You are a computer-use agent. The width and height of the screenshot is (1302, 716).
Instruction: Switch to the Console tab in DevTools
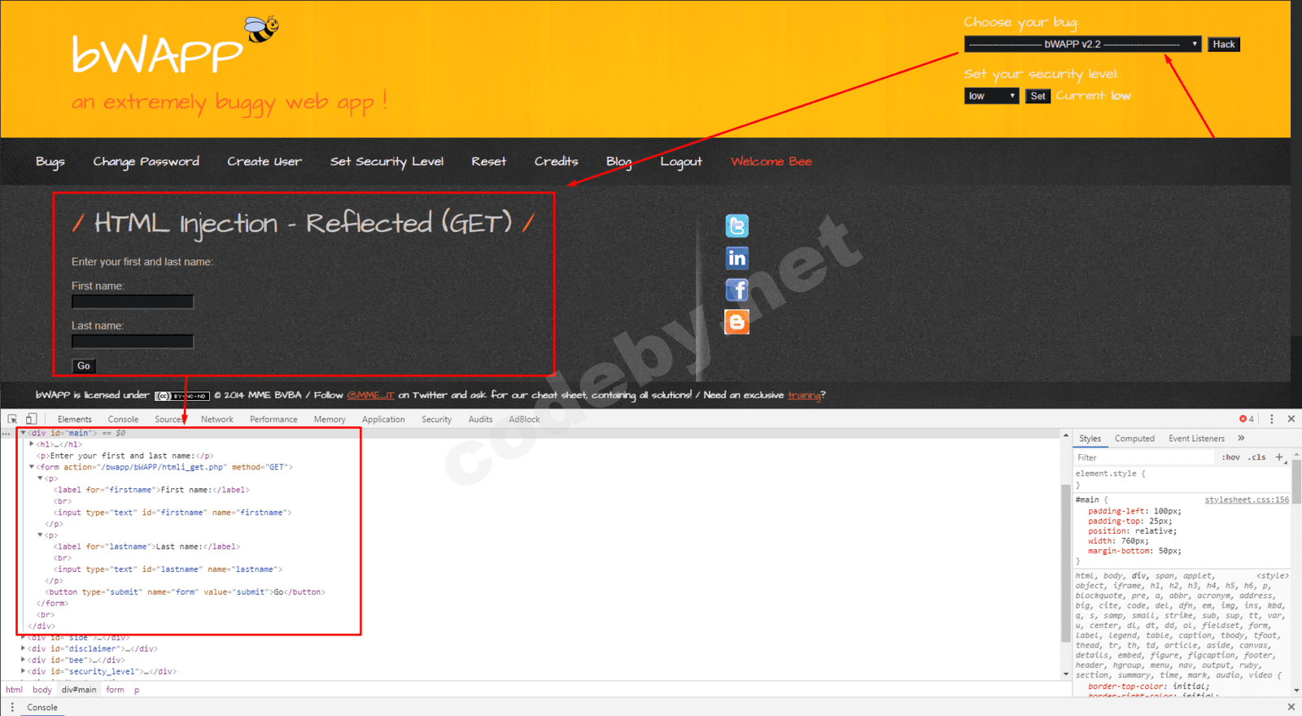123,419
